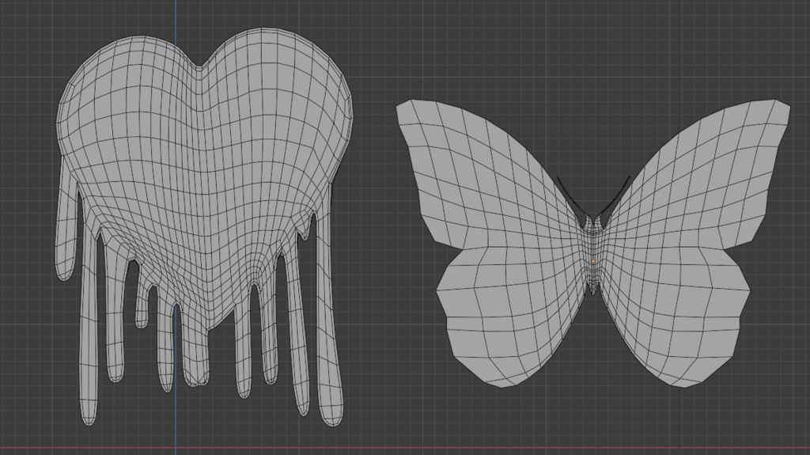This screenshot has width=810, height=455.
Task: Click the butterfly's orange origin point
Action: pos(593,262)
